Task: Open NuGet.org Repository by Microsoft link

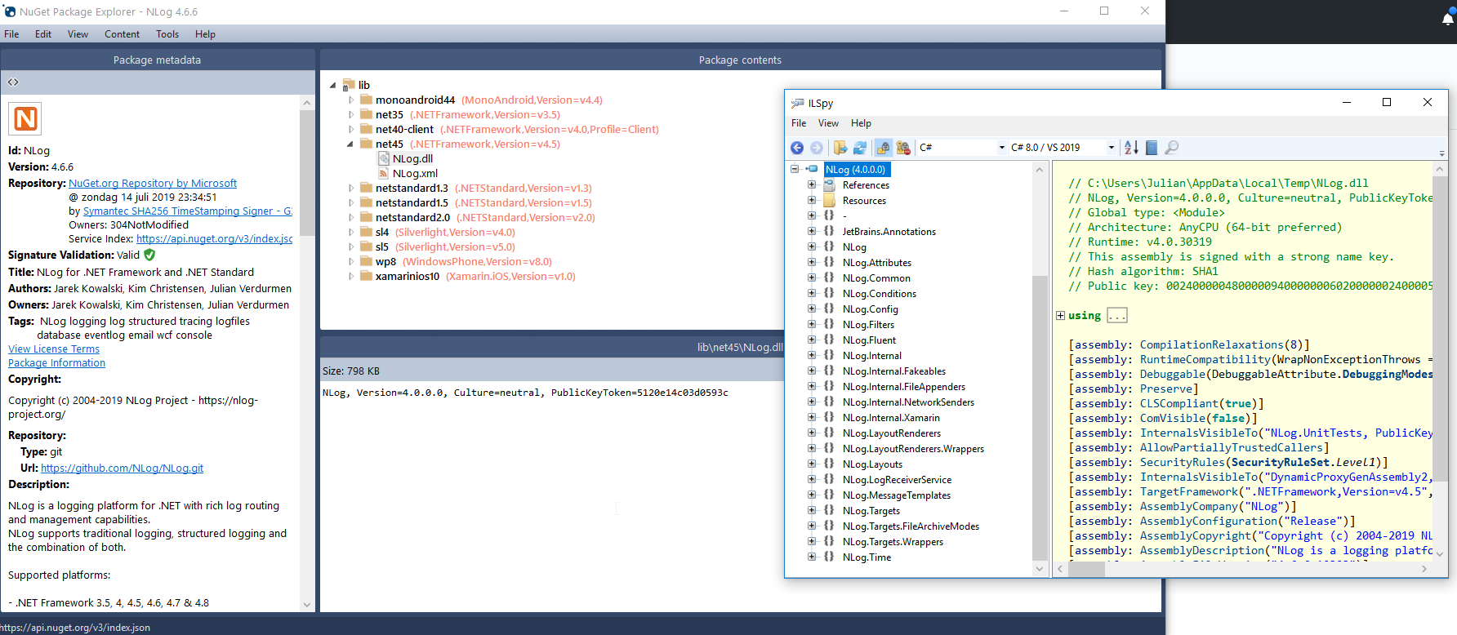Action: pos(153,184)
